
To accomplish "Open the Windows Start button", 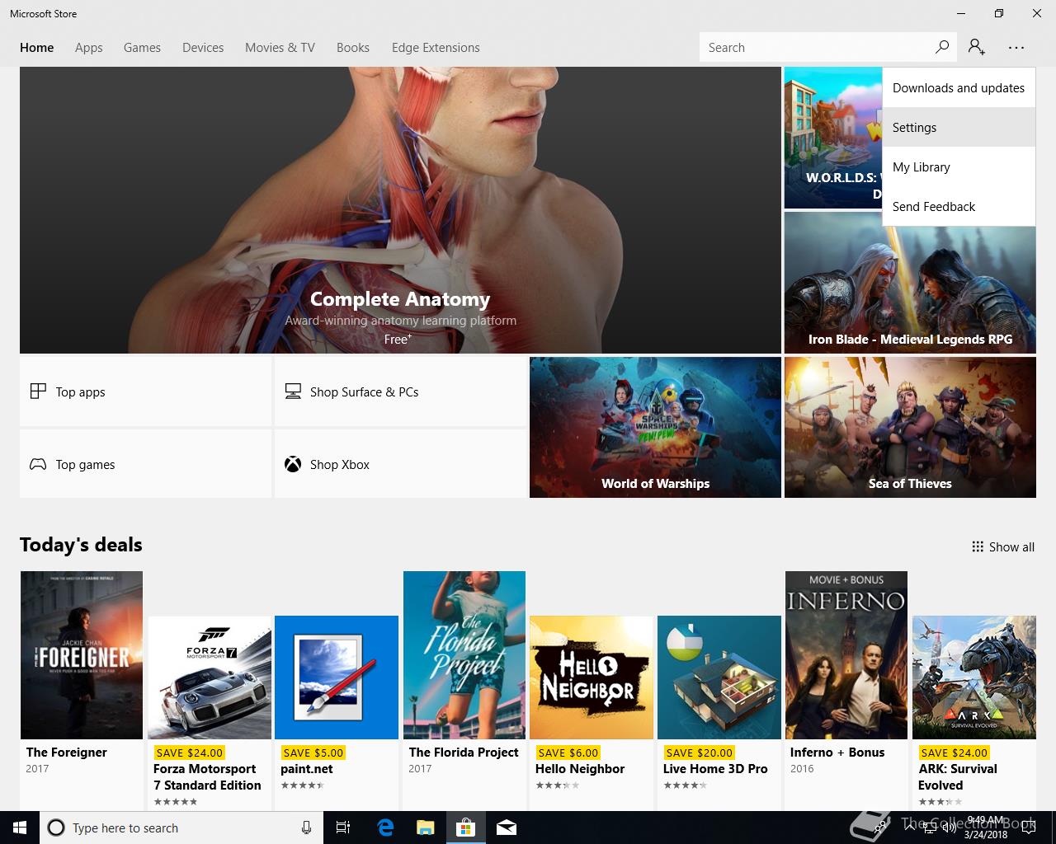I will pyautogui.click(x=20, y=828).
